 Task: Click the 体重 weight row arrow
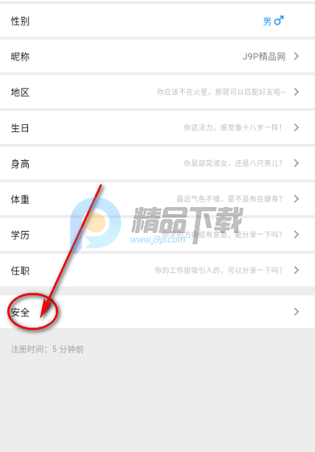pos(296,199)
